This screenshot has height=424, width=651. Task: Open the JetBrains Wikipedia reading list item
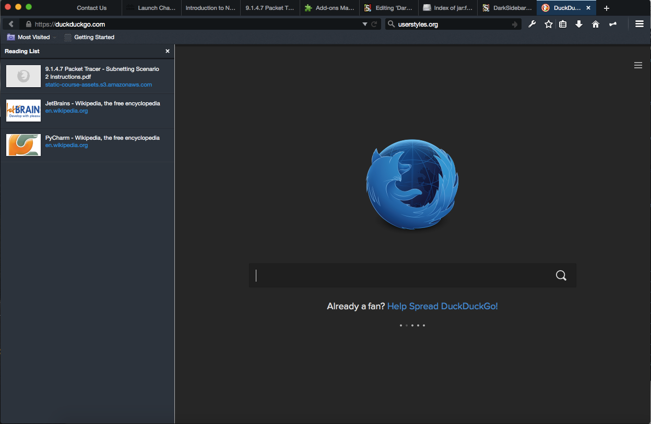click(x=87, y=111)
